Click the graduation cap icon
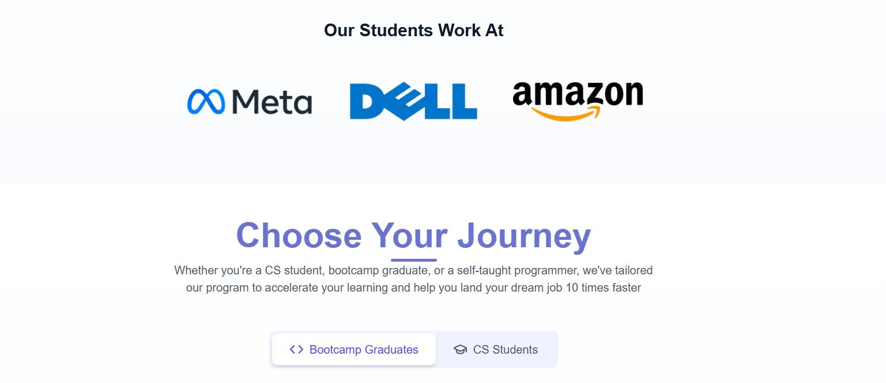Image resolution: width=886 pixels, height=383 pixels. (460, 350)
